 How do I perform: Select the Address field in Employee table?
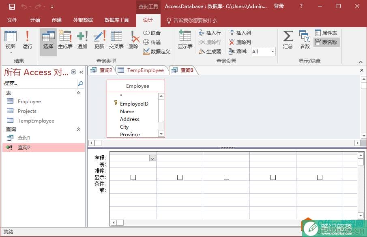point(130,119)
